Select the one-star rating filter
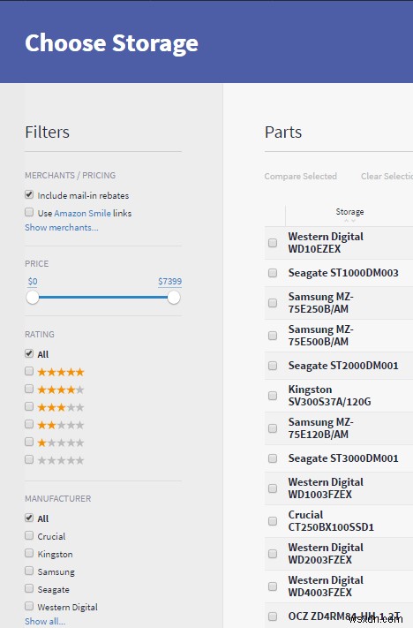This screenshot has width=413, height=628. (29, 442)
